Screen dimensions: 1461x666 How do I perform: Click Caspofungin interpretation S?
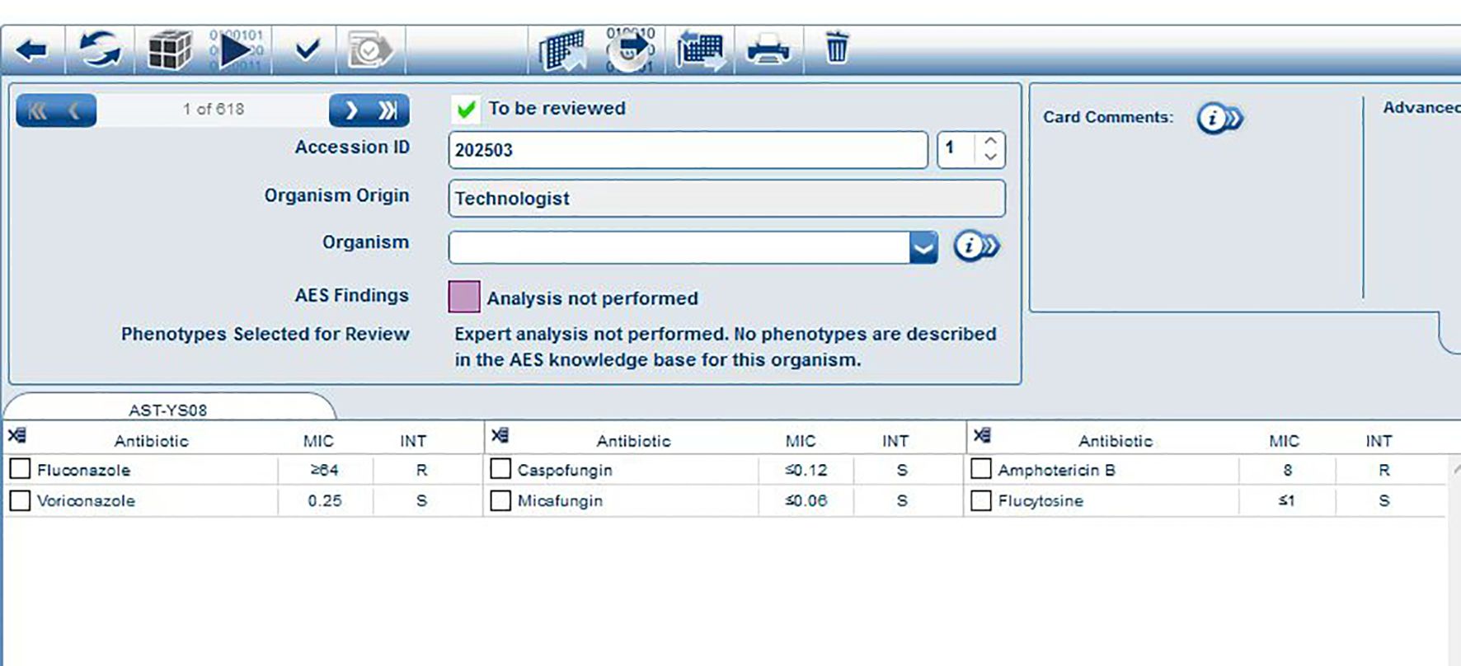(902, 470)
